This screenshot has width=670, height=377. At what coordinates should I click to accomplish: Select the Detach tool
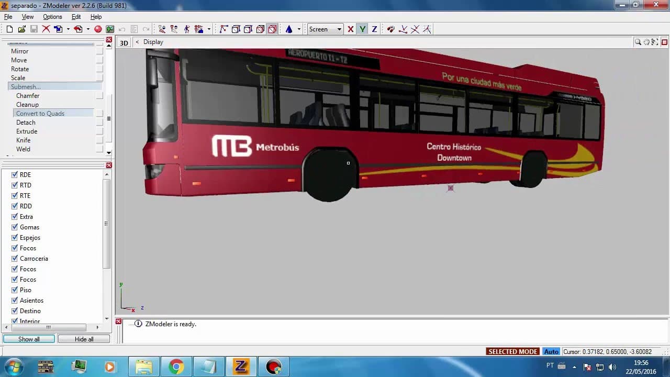pyautogui.click(x=26, y=123)
